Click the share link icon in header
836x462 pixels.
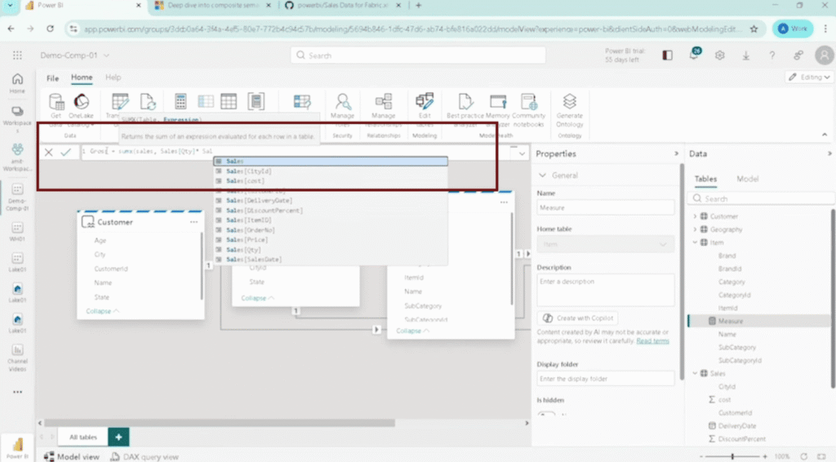[798, 56]
